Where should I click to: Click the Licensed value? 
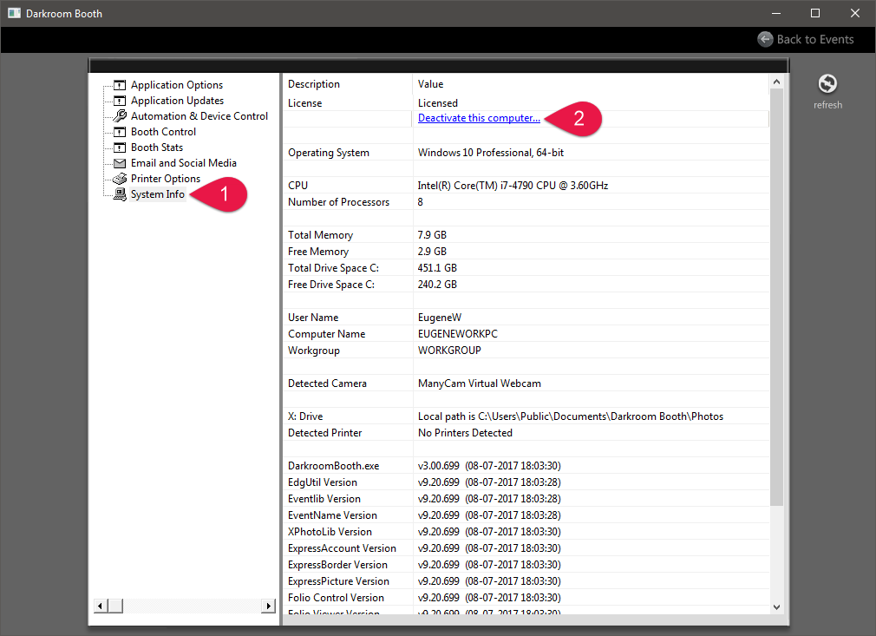tap(437, 103)
